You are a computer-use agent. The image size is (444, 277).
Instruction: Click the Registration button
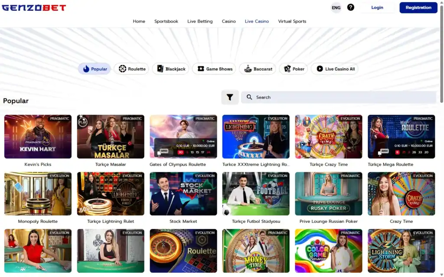pos(418,8)
